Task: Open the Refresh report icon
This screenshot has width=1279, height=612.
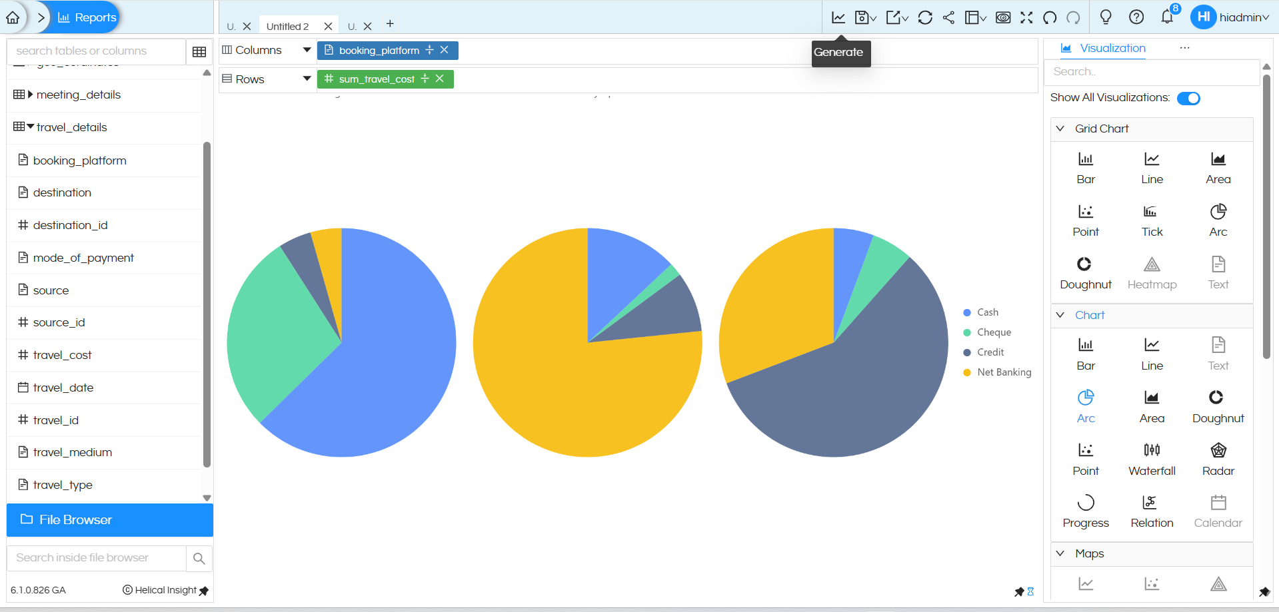Action: coord(925,17)
